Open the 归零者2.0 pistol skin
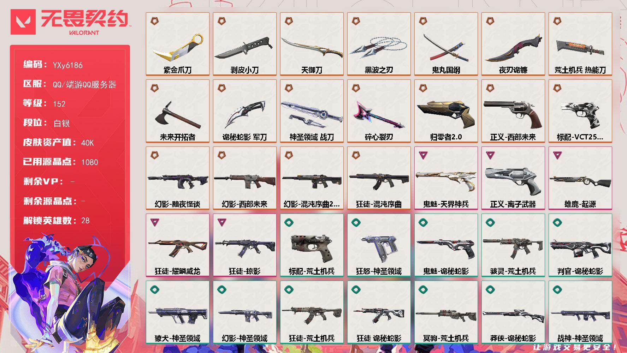This screenshot has width=627, height=353. [446, 111]
